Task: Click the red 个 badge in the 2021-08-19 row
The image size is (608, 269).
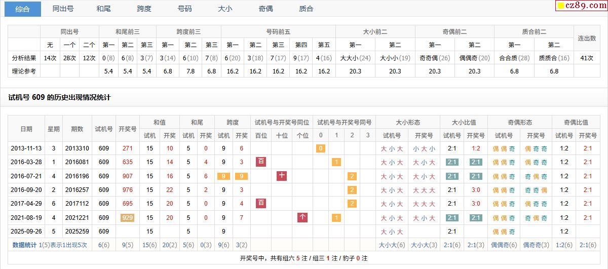Action: [x=302, y=218]
